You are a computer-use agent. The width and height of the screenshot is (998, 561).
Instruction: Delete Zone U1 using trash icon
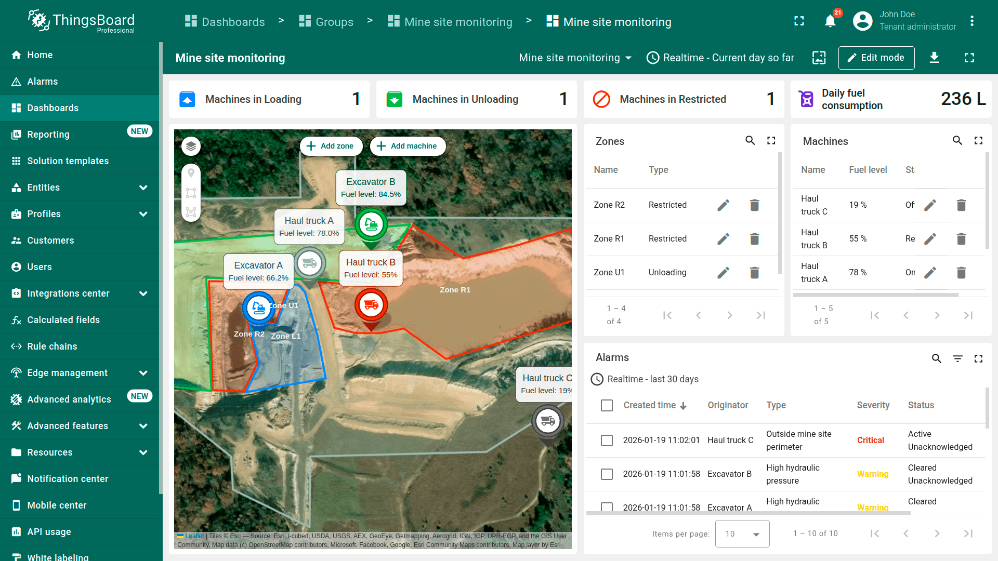(754, 273)
